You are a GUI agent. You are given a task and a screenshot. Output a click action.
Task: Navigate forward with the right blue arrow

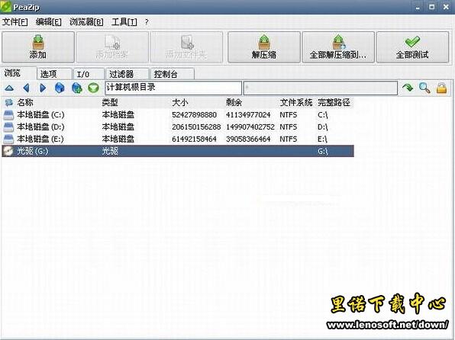(43, 88)
